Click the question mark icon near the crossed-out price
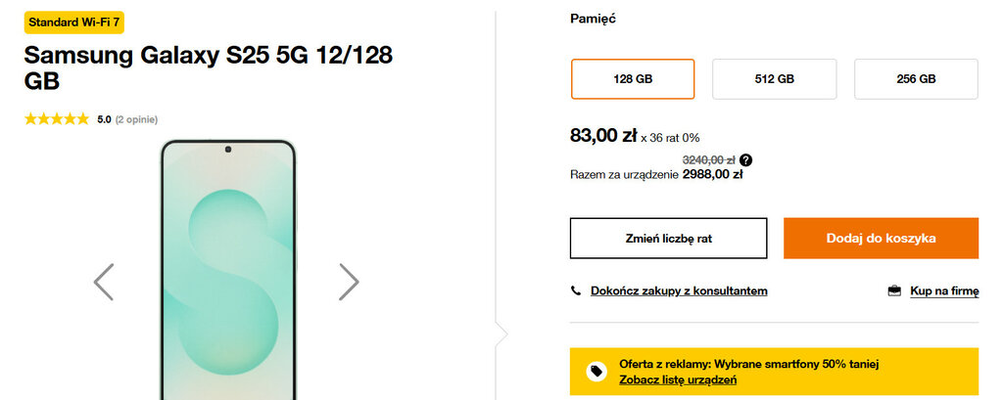The width and height of the screenshot is (1003, 400). point(746,159)
